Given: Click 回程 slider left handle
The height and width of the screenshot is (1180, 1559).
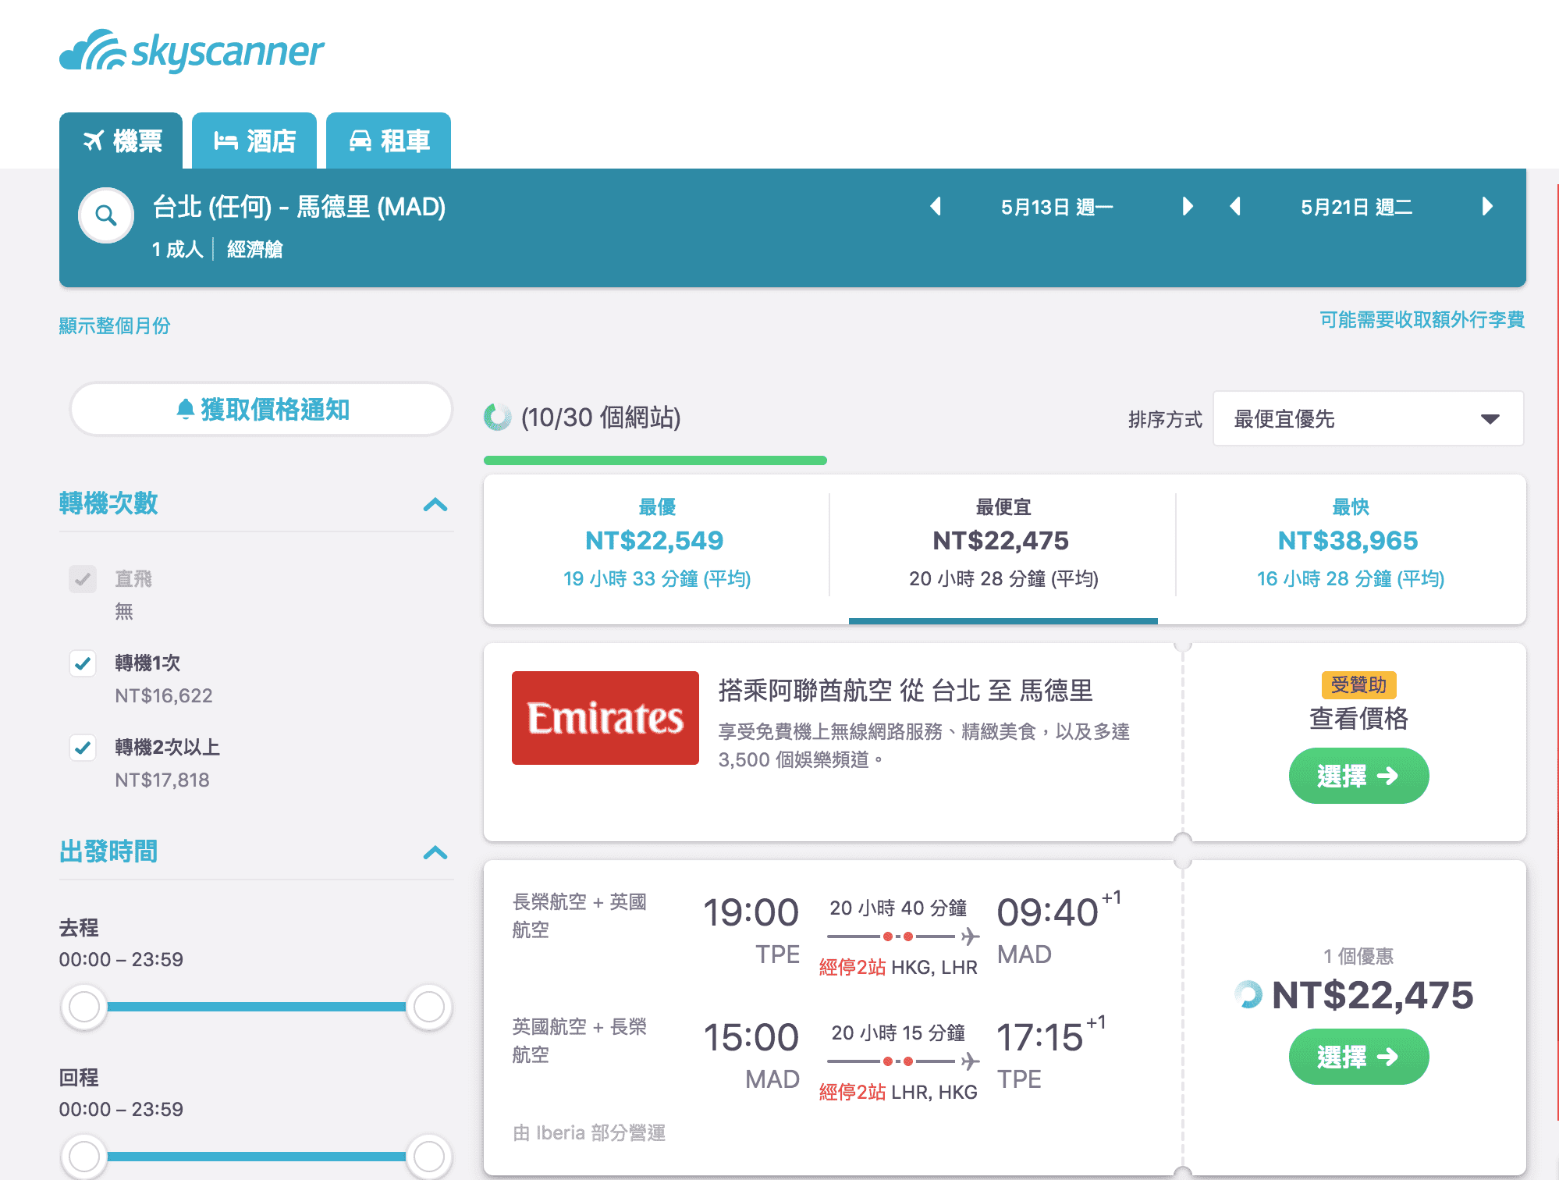Looking at the screenshot, I should pos(84,1157).
